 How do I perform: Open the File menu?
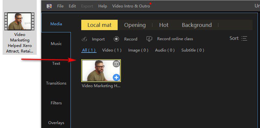(60, 6)
